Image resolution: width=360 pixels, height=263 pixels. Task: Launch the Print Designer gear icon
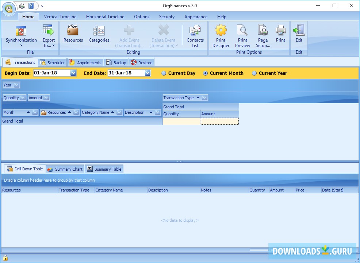point(221,36)
